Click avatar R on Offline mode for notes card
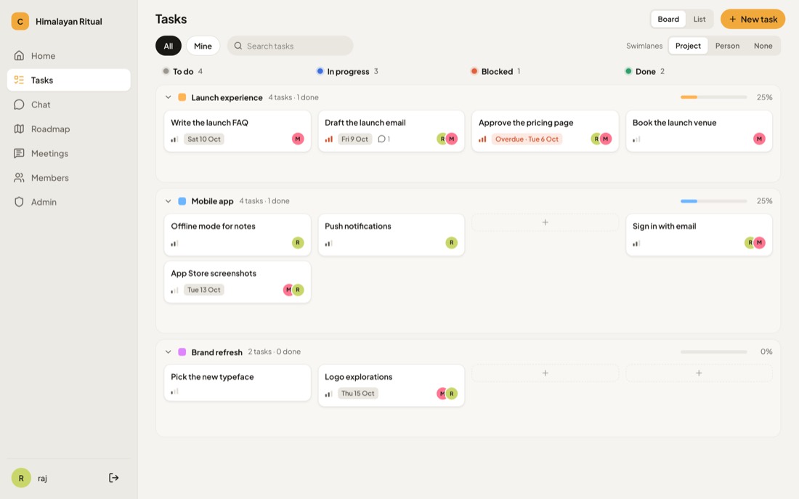799x499 pixels. (298, 243)
